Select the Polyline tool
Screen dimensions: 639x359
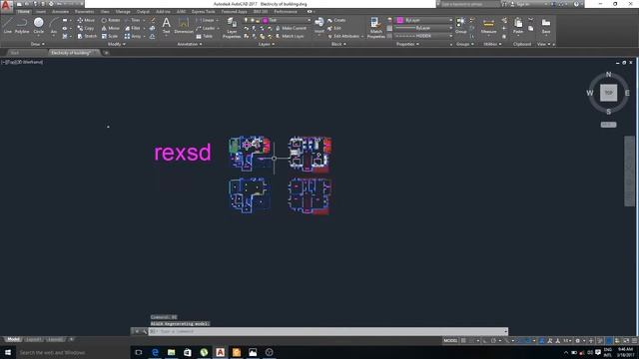[x=22, y=26]
